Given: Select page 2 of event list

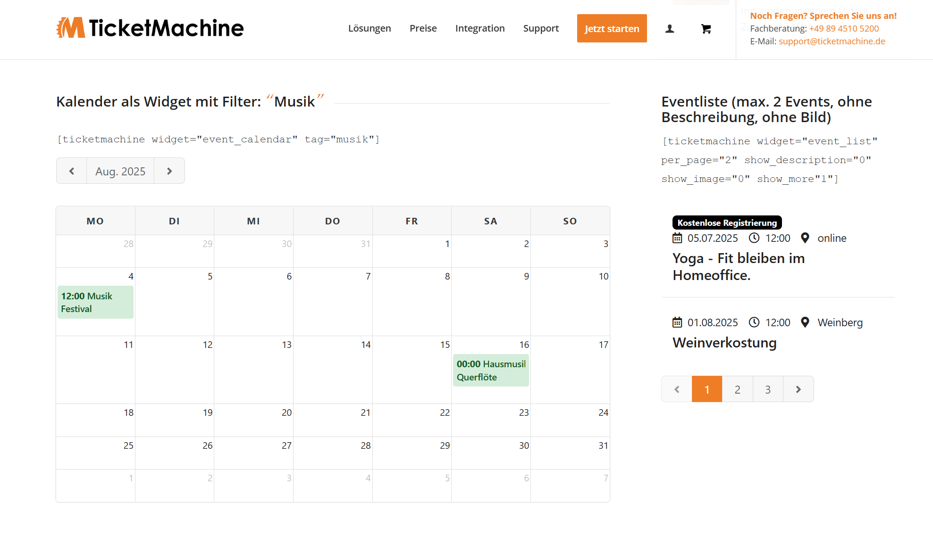Looking at the screenshot, I should tap(737, 389).
